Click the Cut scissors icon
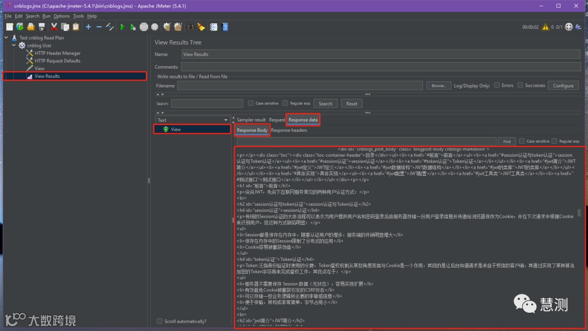The image size is (588, 331). (x=54, y=27)
